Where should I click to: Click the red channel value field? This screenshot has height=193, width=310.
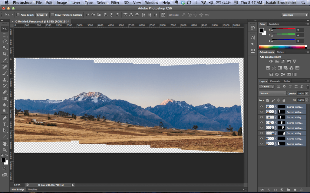300,30
